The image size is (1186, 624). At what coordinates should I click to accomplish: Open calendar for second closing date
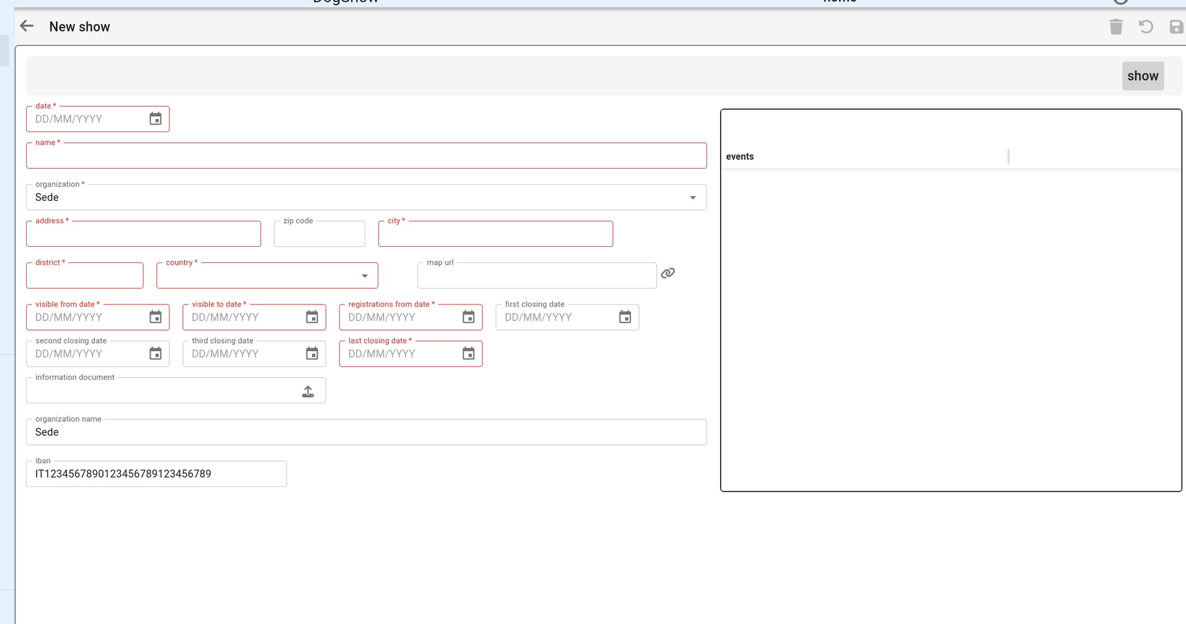pos(156,354)
